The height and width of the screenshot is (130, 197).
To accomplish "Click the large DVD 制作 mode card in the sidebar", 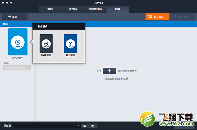I will click(x=18, y=42).
